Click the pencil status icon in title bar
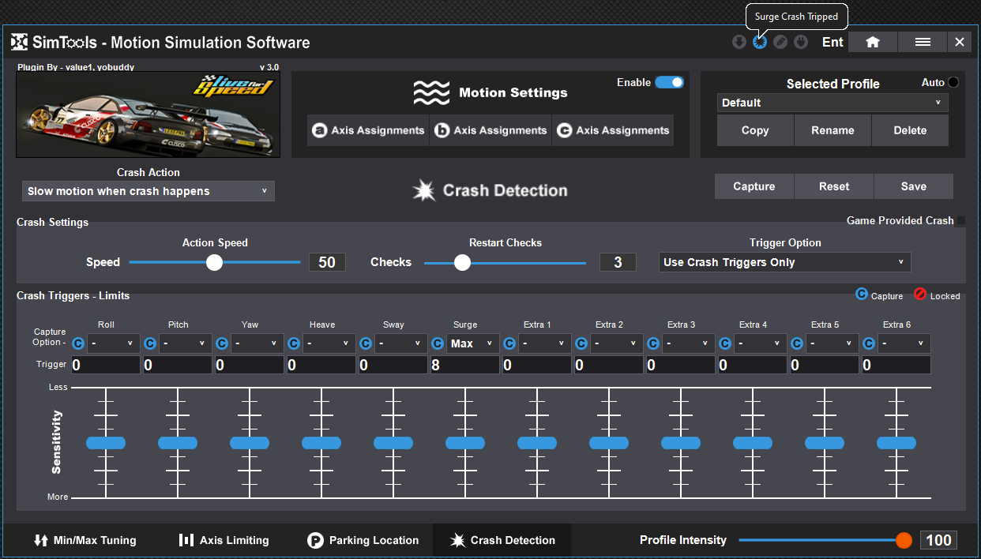The height and width of the screenshot is (559, 981). (x=780, y=42)
